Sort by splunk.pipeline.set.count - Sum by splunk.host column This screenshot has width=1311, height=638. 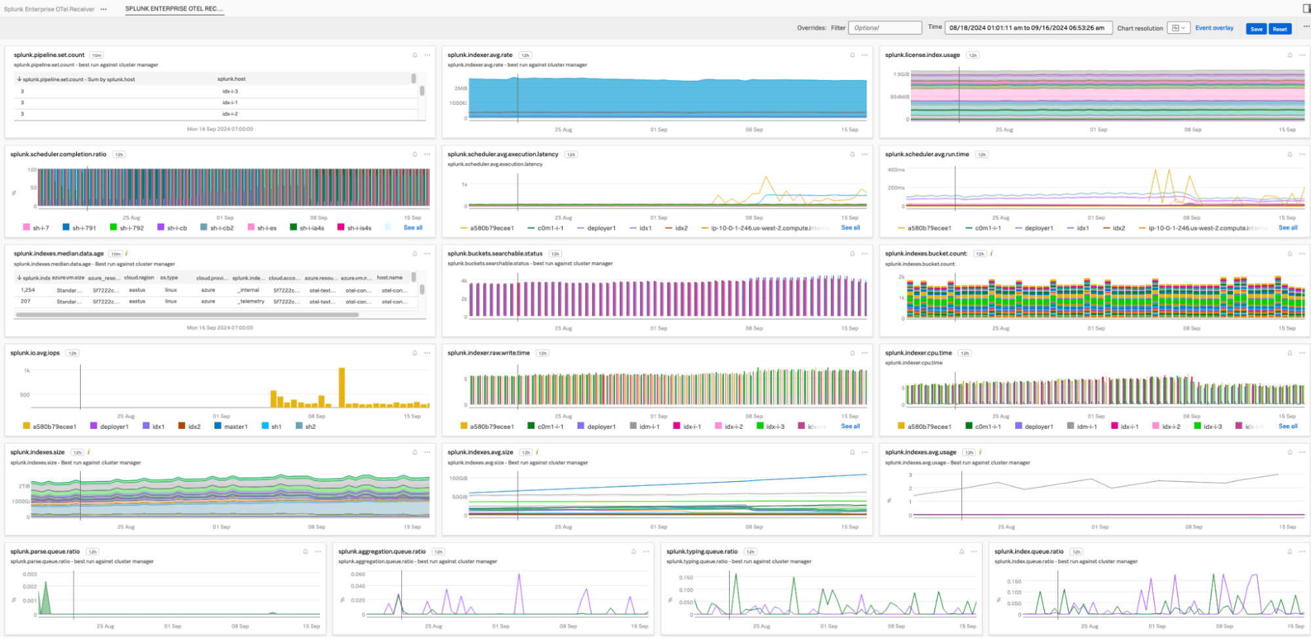pos(76,79)
